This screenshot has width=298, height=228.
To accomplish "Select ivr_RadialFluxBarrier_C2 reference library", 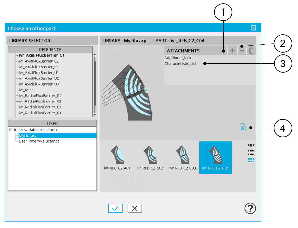I will (x=40, y=101).
